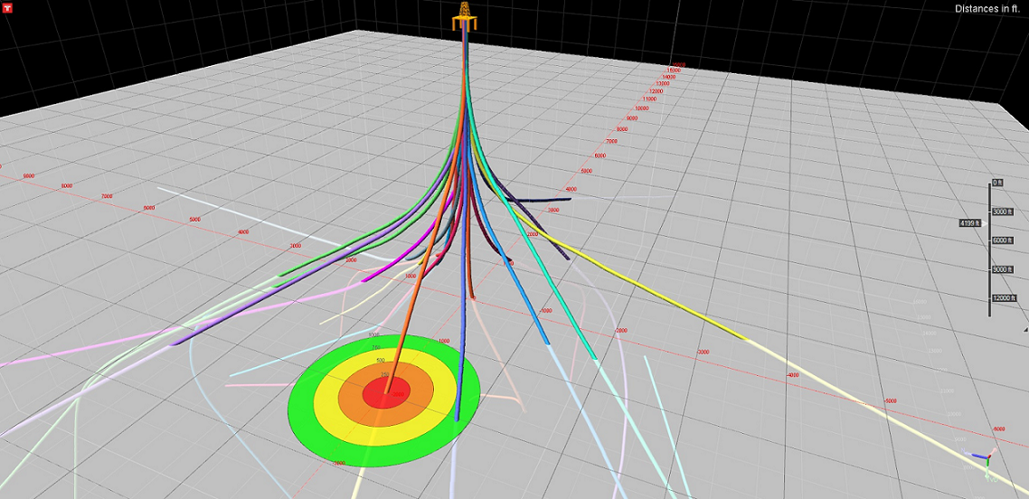
Task: Click the green TVD axis arrow
Action: click(x=987, y=465)
